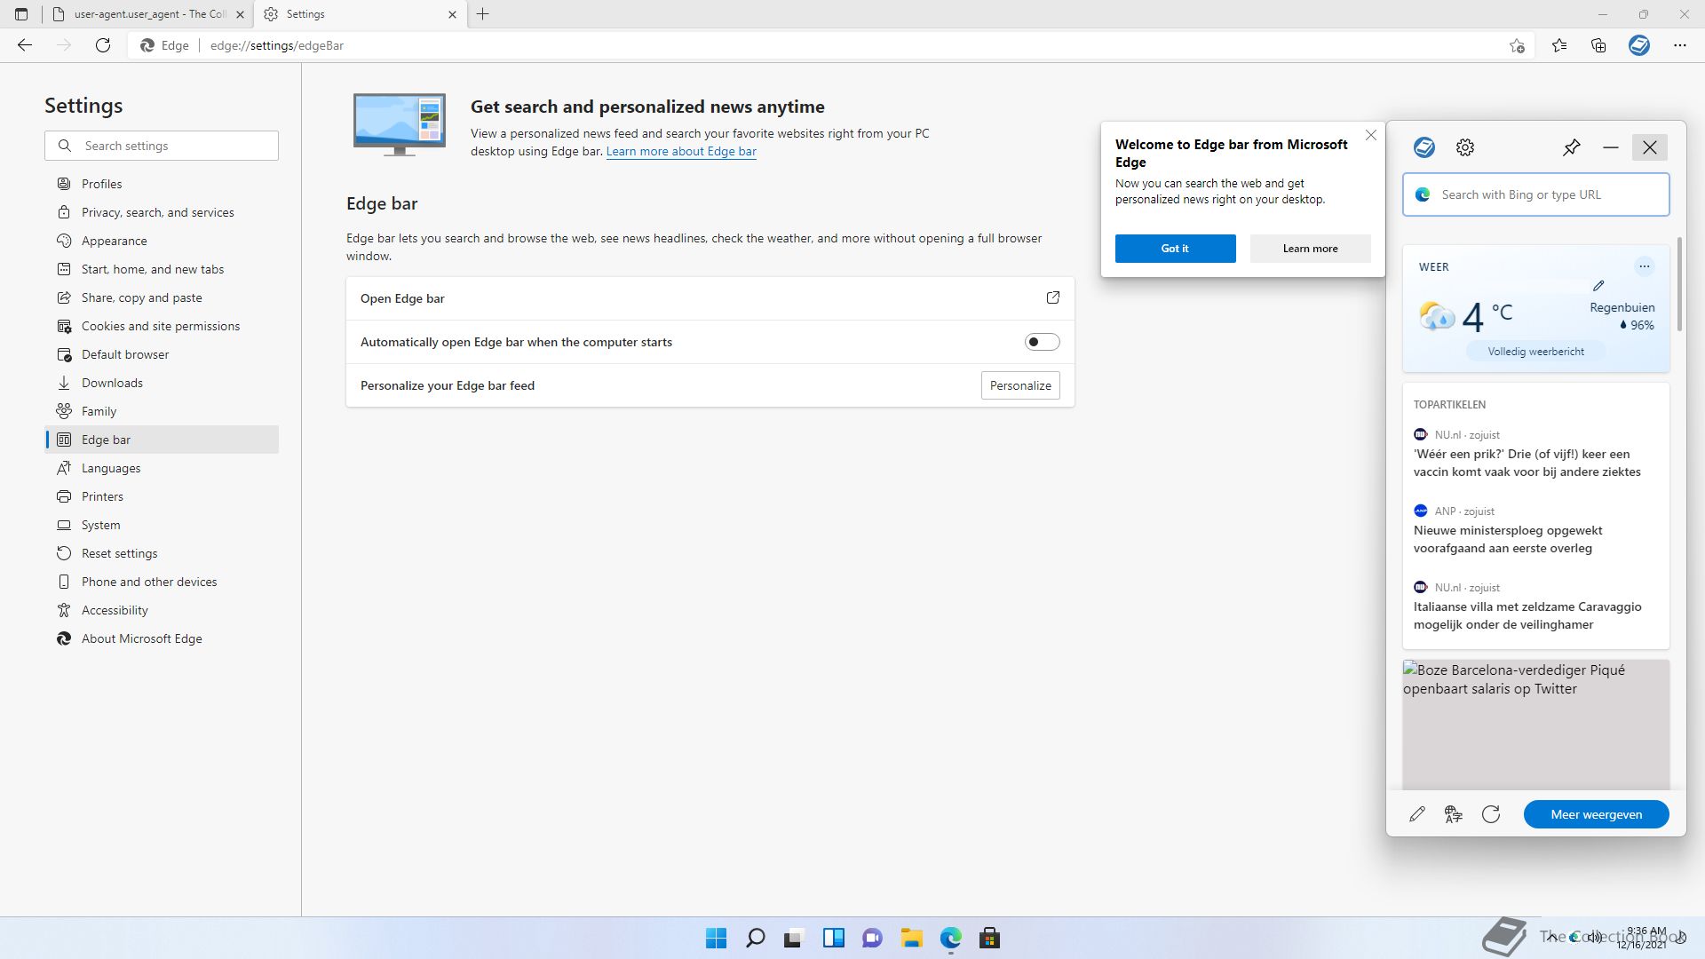1705x959 pixels.
Task: Open Microsoft Store from taskbar
Action: pyautogui.click(x=989, y=938)
